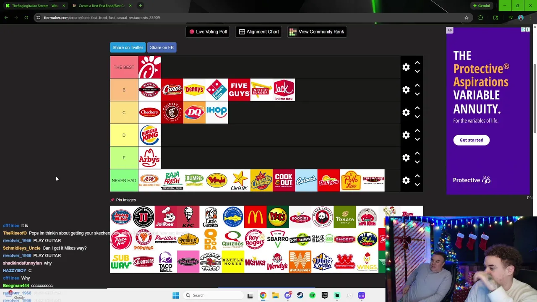Screen dimensions: 537x302
Task: Select the orange B tier label
Action: [124, 90]
